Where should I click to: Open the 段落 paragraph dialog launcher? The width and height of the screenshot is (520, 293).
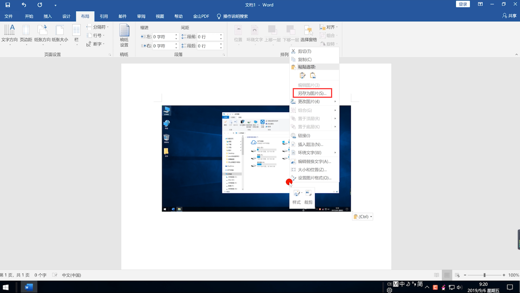pyautogui.click(x=224, y=55)
